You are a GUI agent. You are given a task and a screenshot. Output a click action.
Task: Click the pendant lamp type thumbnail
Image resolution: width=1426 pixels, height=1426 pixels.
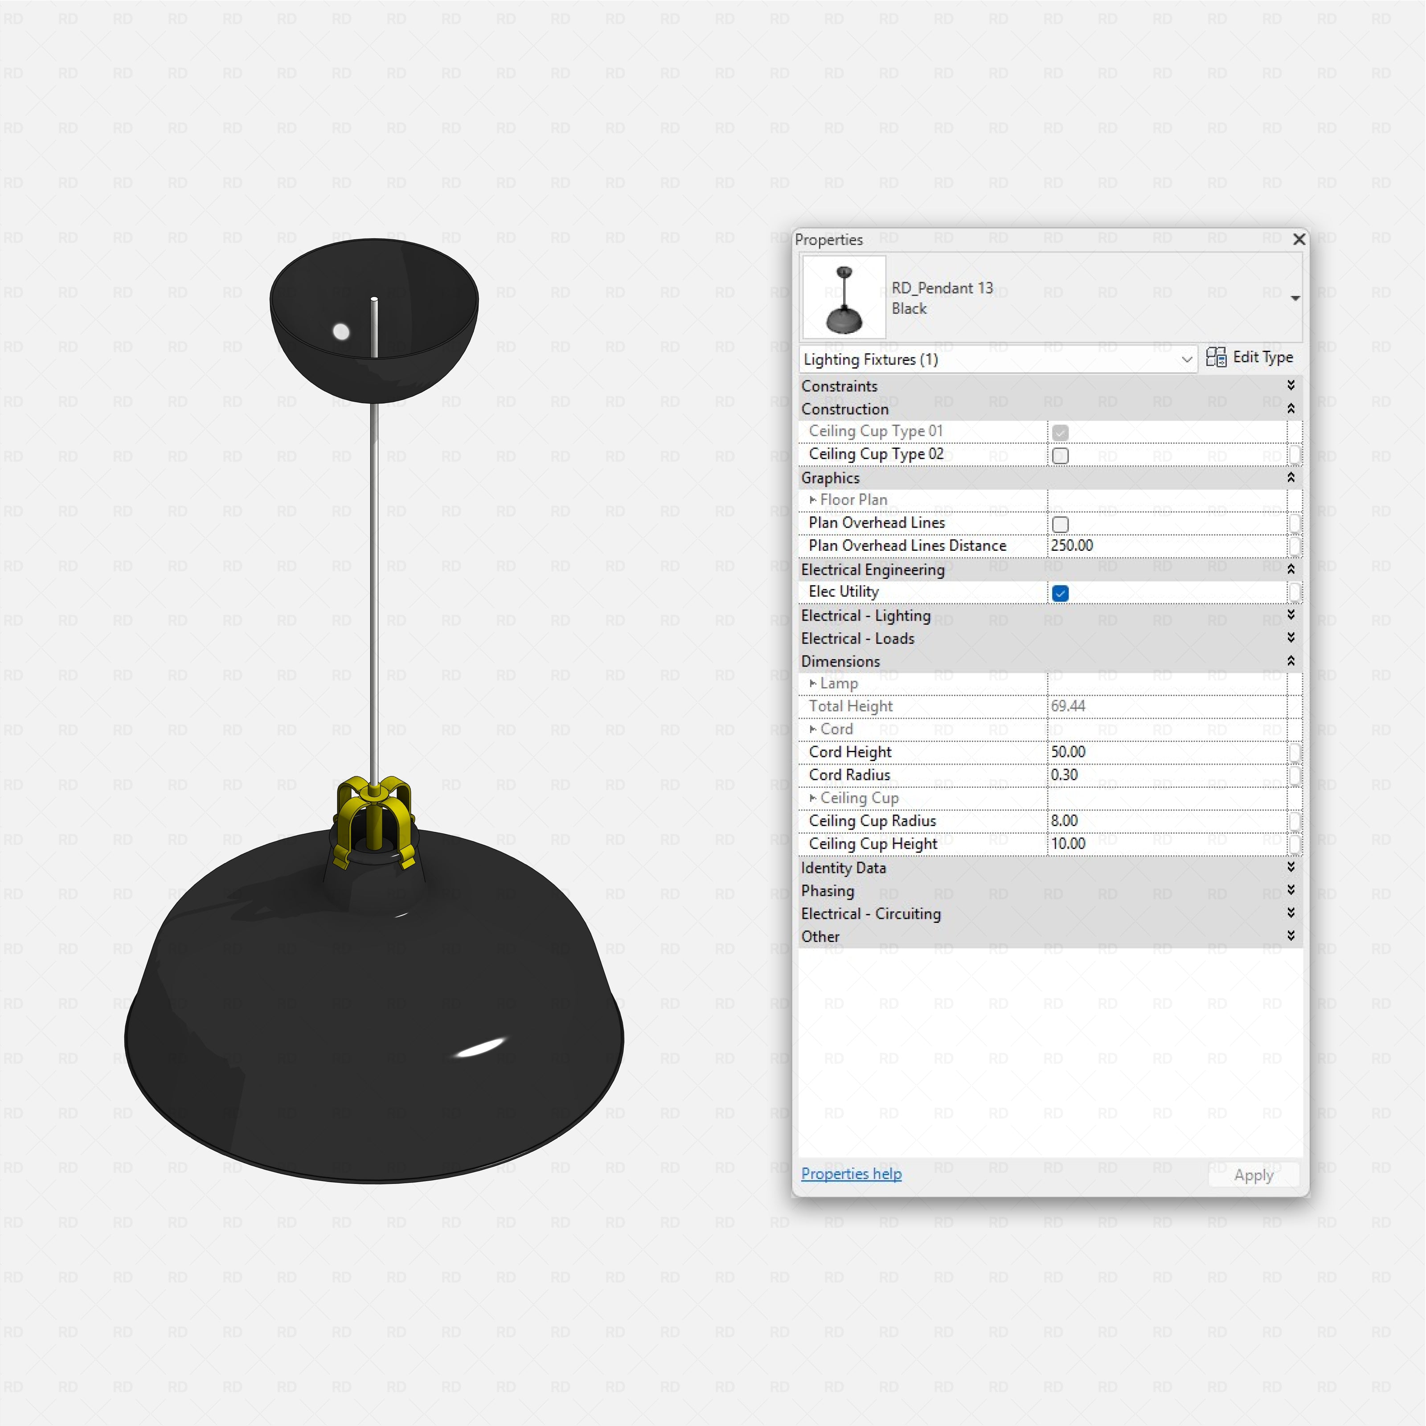pos(844,297)
